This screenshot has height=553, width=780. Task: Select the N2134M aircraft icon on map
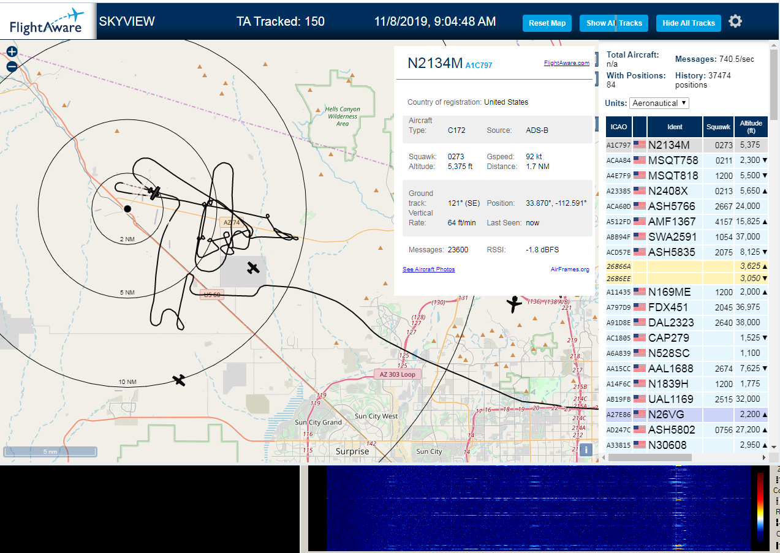pos(153,192)
